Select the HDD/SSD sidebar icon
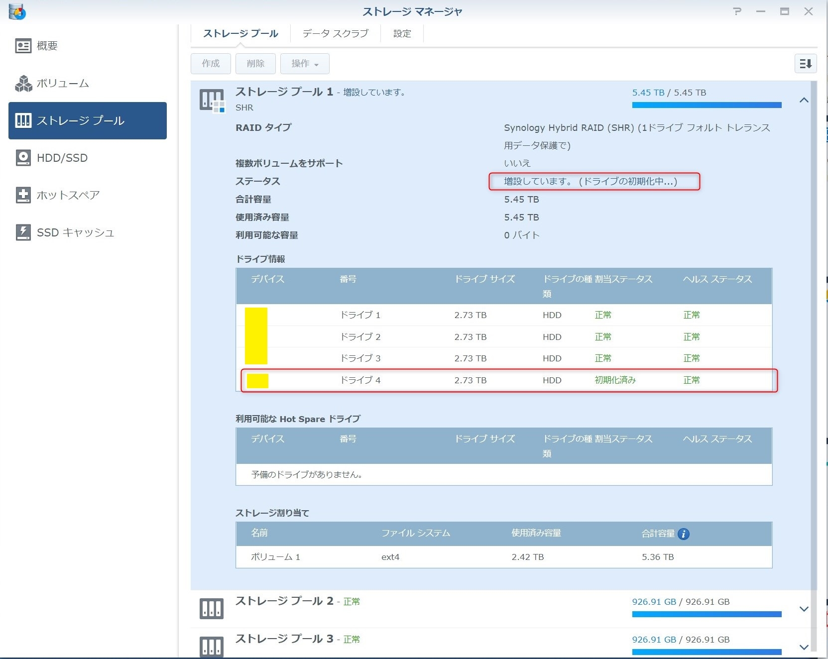Image resolution: width=828 pixels, height=659 pixels. click(23, 158)
